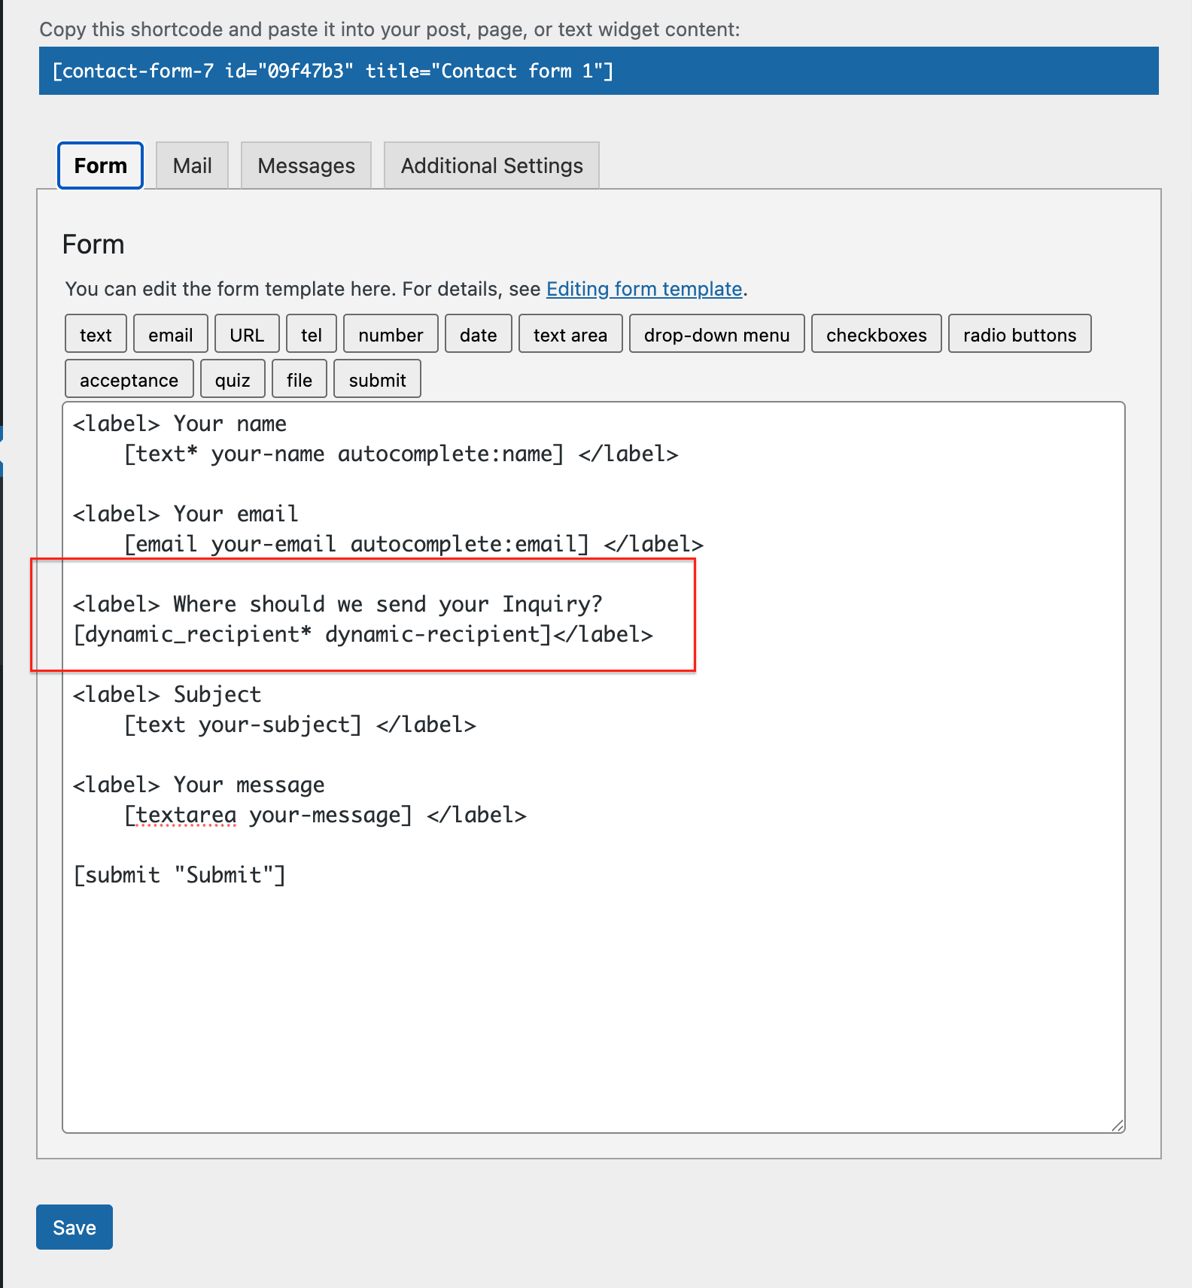Click the '<label> Subject' line
The height and width of the screenshot is (1288, 1192).
(x=167, y=694)
